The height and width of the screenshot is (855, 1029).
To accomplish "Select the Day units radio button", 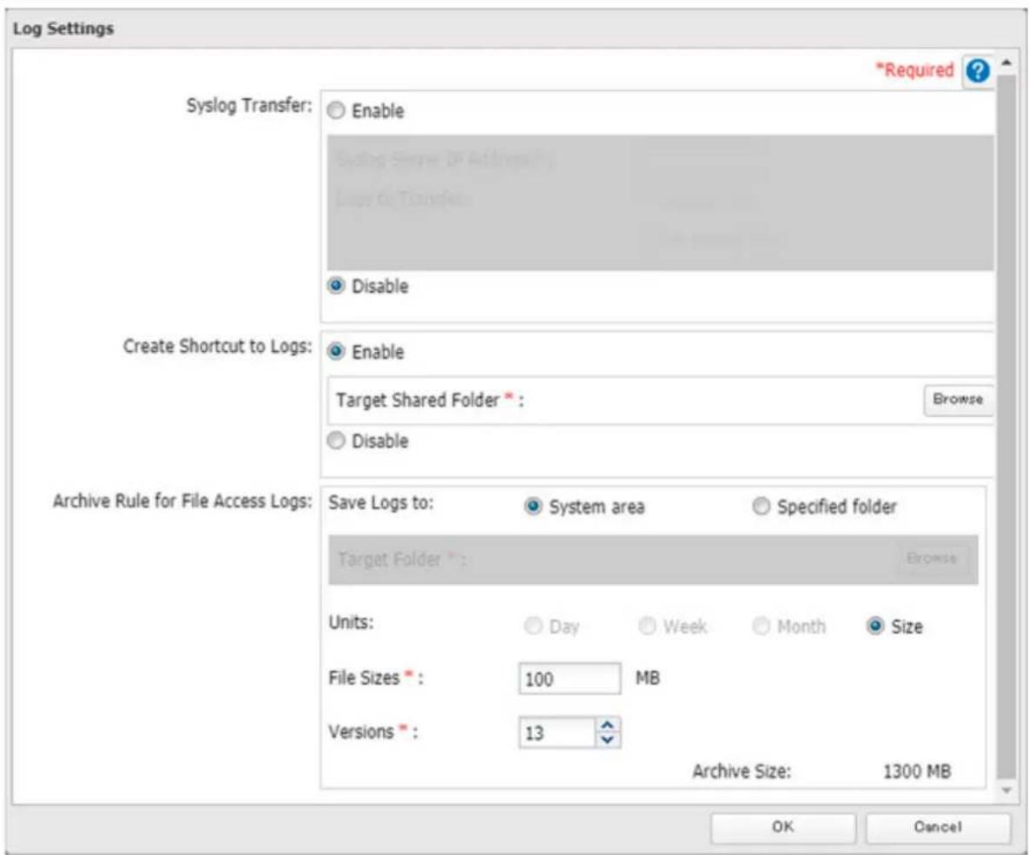I will point(533,626).
